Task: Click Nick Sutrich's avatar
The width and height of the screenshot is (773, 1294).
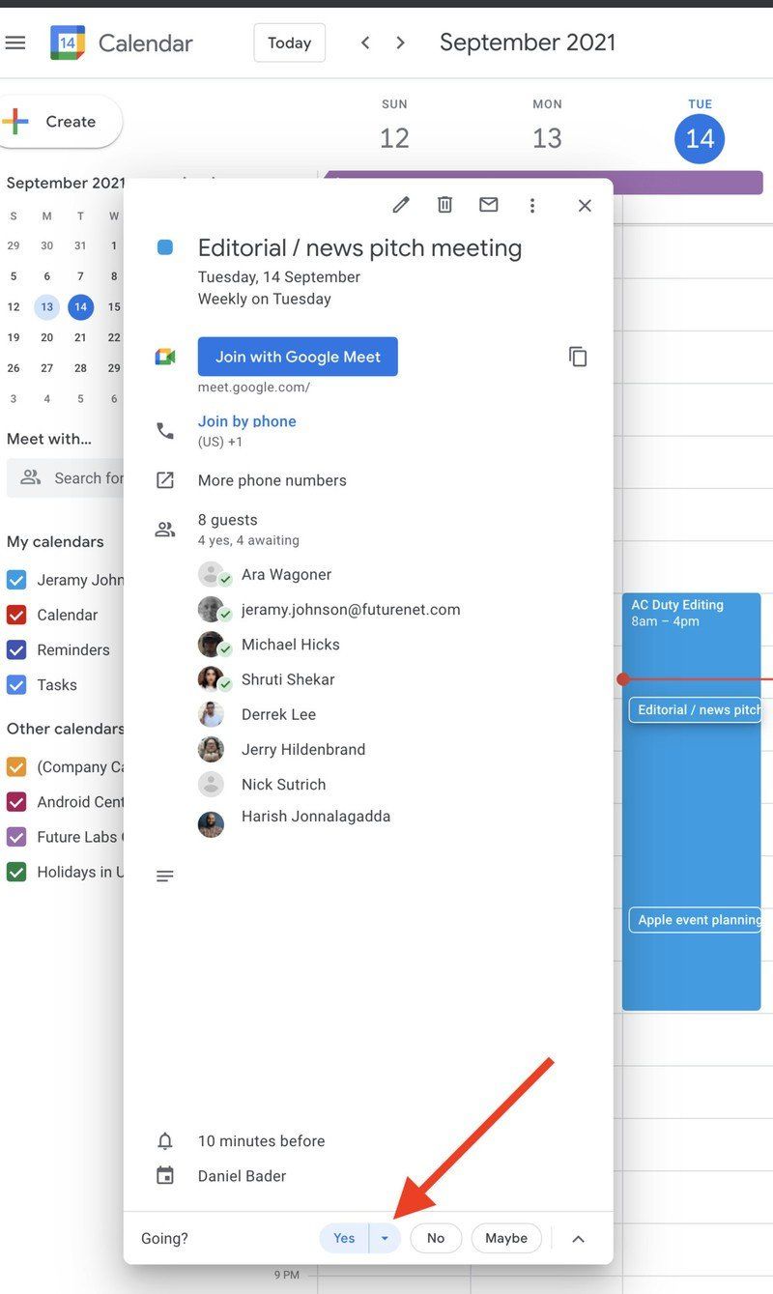Action: coord(211,784)
